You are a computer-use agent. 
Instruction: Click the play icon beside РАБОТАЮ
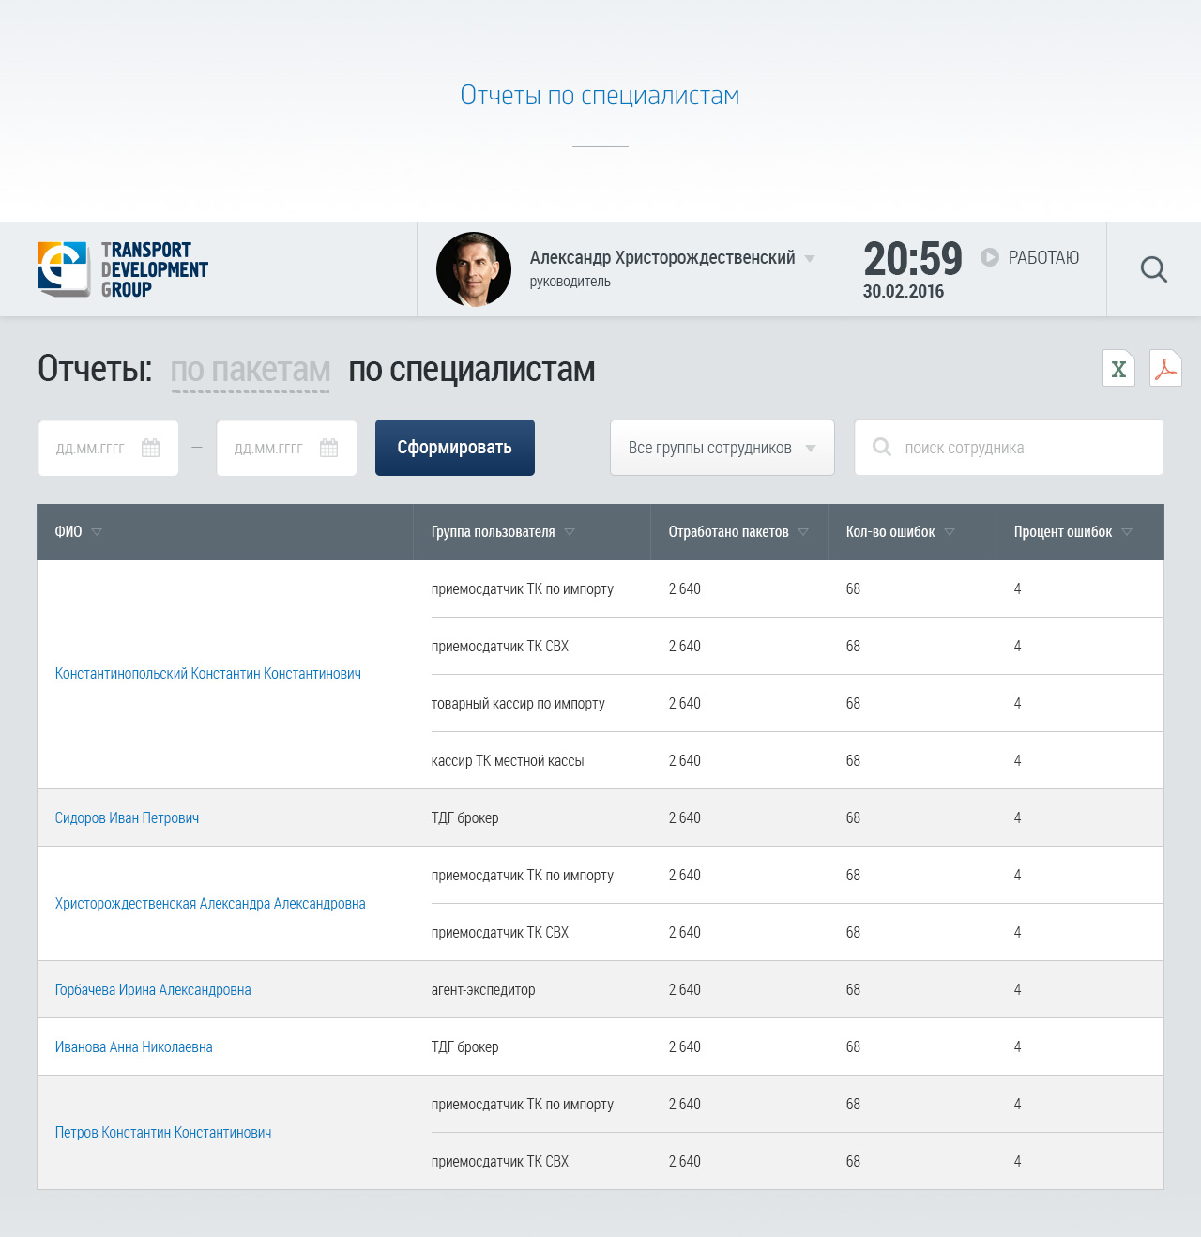[x=990, y=257]
